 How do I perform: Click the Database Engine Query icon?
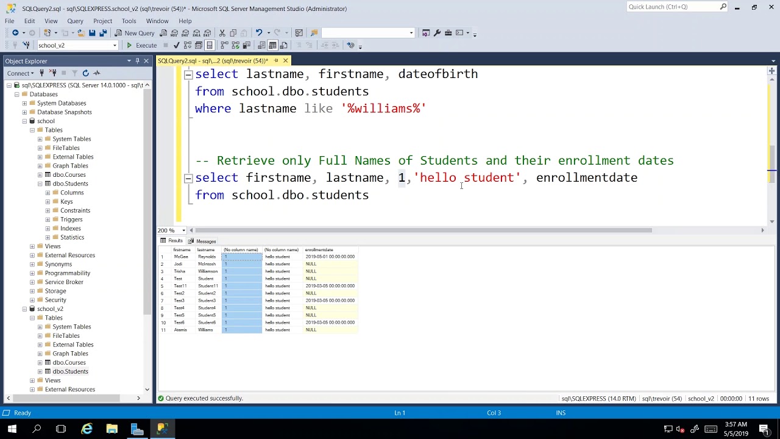coord(163,33)
